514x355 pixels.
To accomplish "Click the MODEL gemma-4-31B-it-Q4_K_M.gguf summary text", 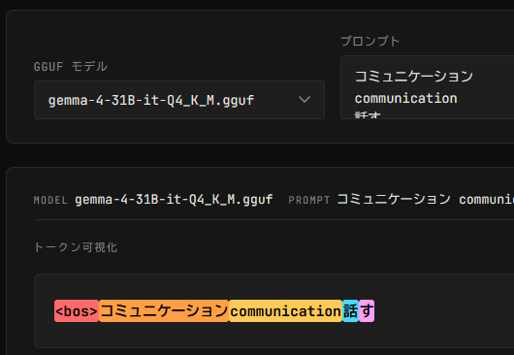I will [x=153, y=199].
